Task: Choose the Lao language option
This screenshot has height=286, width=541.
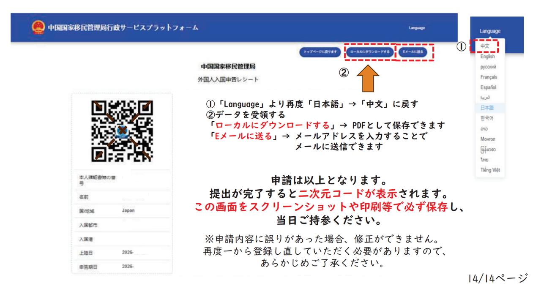Action: 484,129
